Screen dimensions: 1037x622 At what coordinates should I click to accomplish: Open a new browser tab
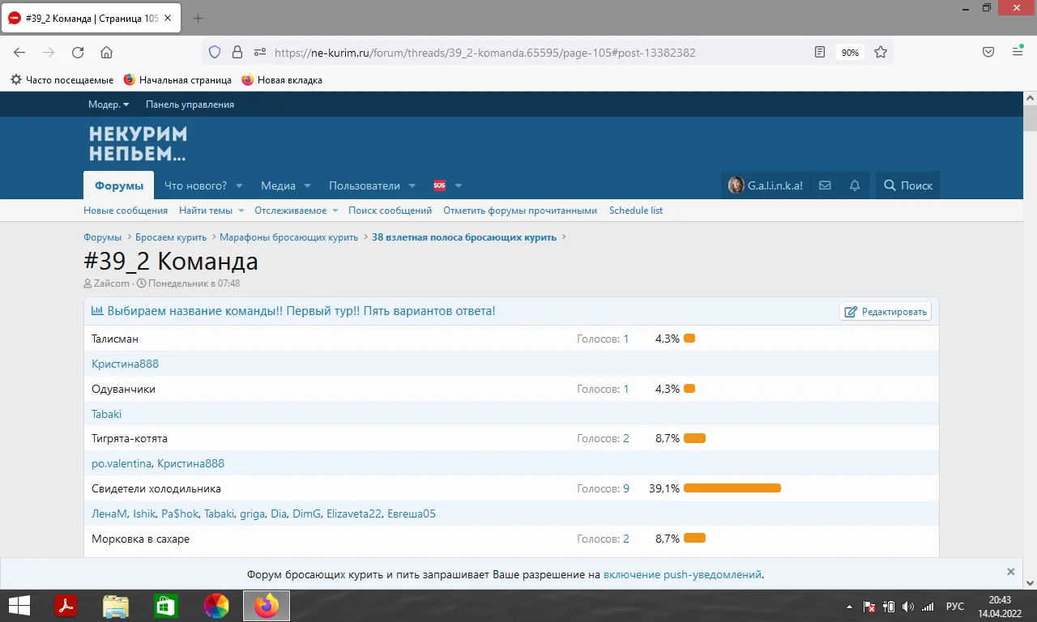pos(198,19)
